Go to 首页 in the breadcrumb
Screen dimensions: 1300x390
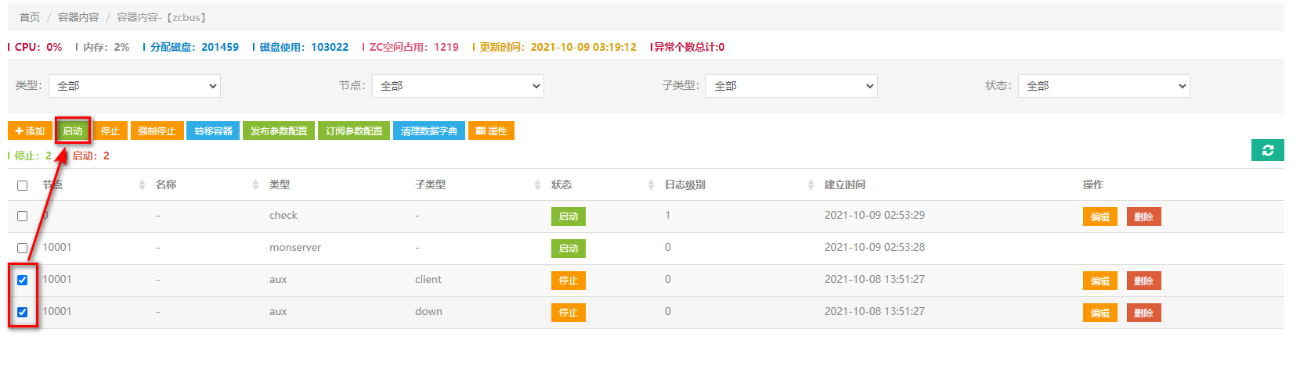click(30, 17)
